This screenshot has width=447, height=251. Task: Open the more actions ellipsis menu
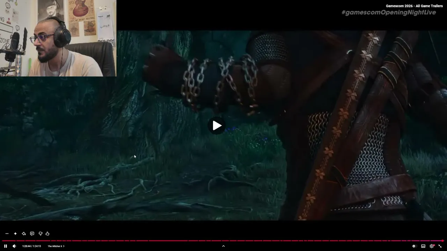tap(7, 234)
